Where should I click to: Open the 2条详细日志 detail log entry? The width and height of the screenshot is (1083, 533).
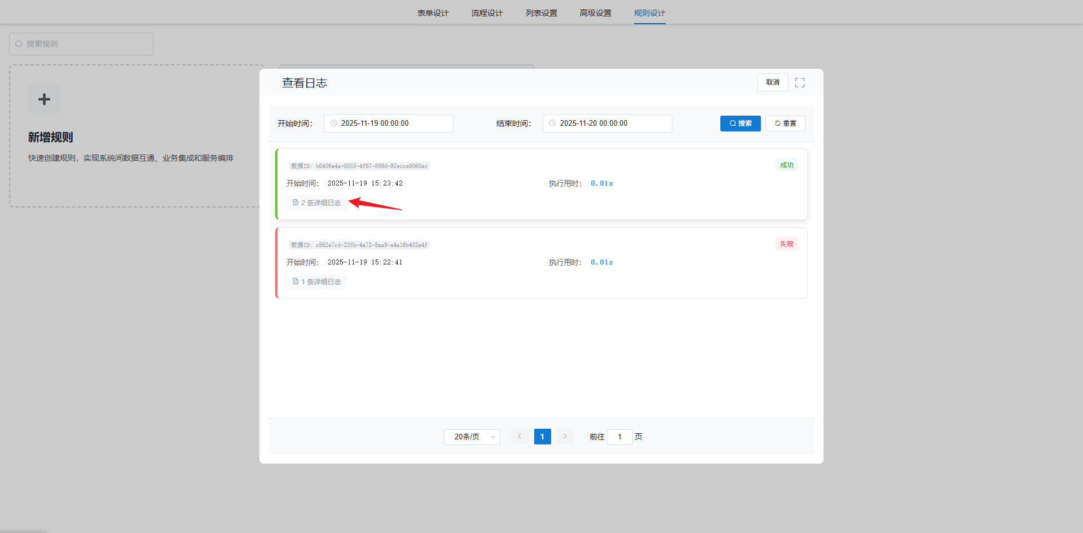[x=316, y=202]
